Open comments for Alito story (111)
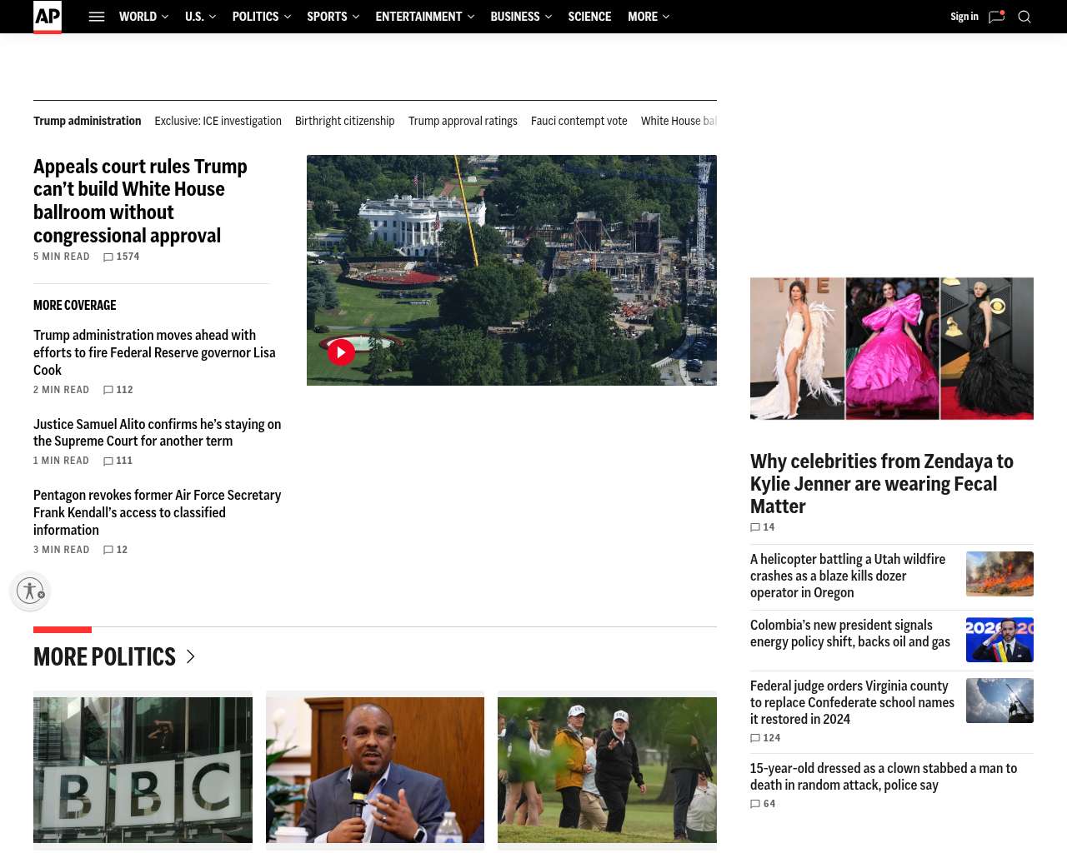This screenshot has width=1067, height=853. coord(118,461)
